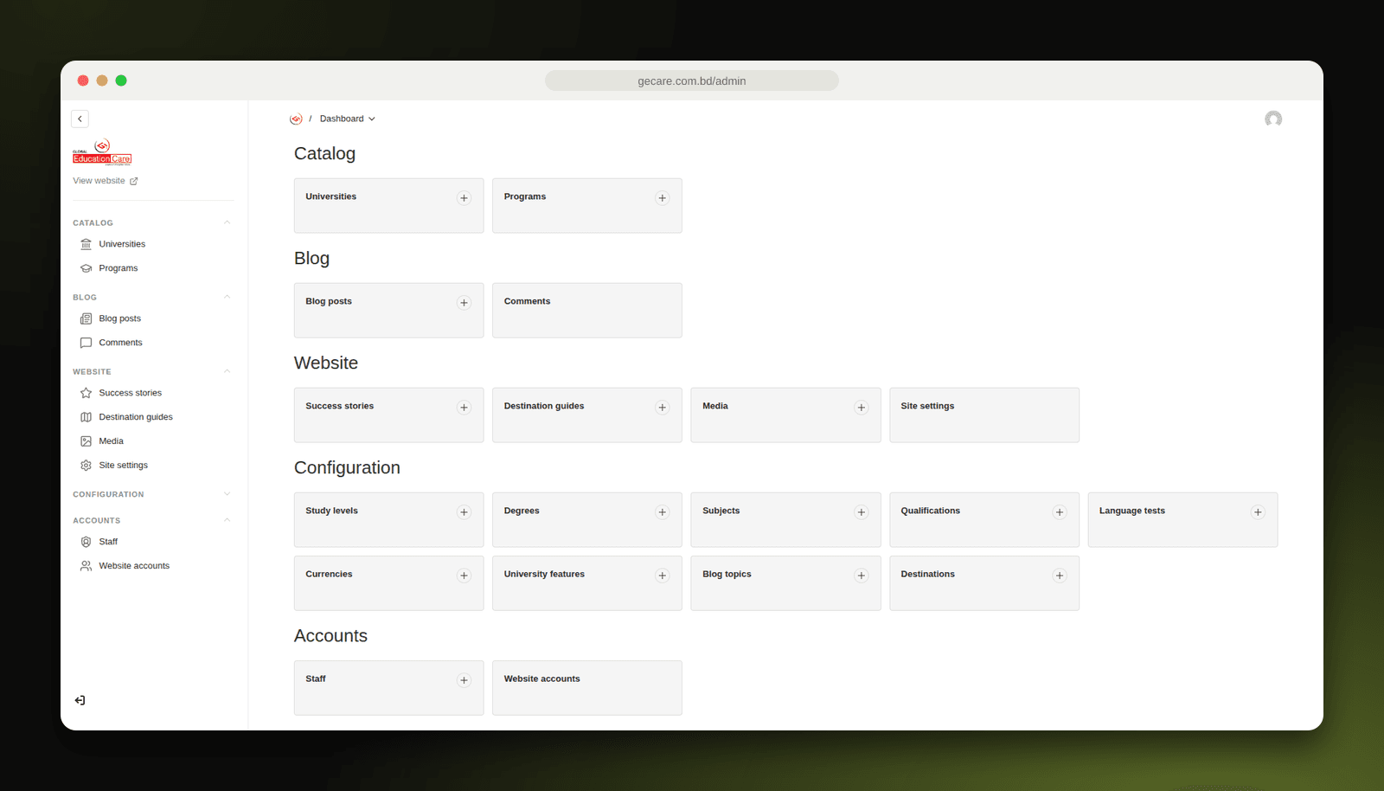Add a new program with plus icon
Screen dimensions: 1384x791
663,198
